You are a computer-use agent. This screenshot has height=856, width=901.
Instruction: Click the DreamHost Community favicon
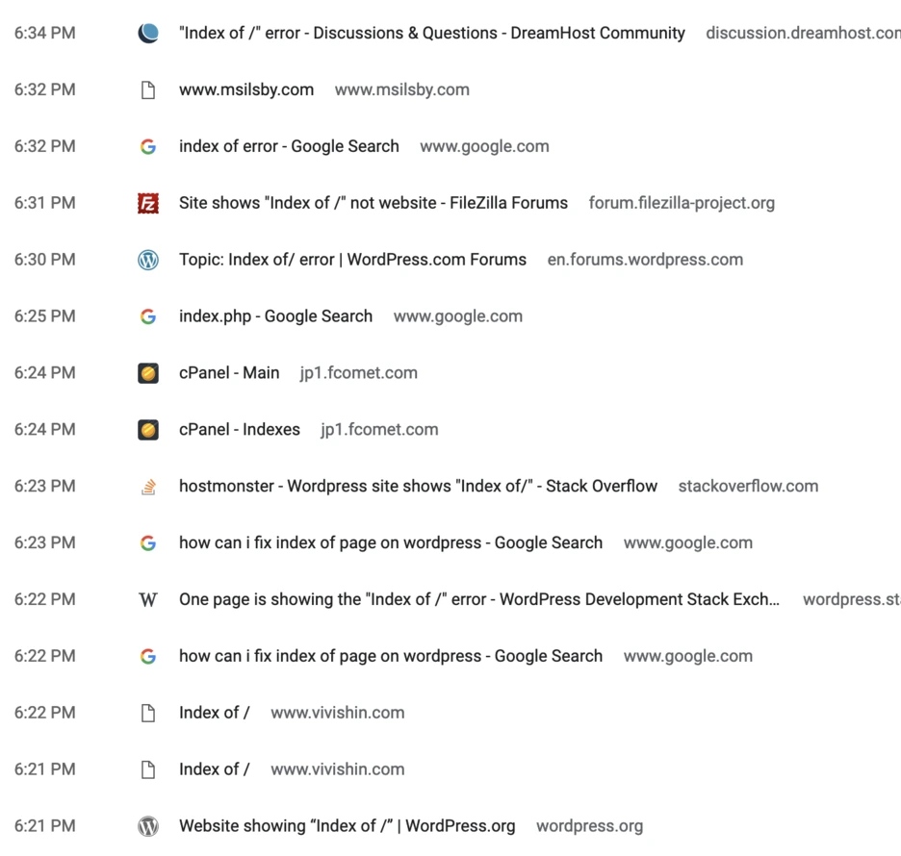click(148, 34)
